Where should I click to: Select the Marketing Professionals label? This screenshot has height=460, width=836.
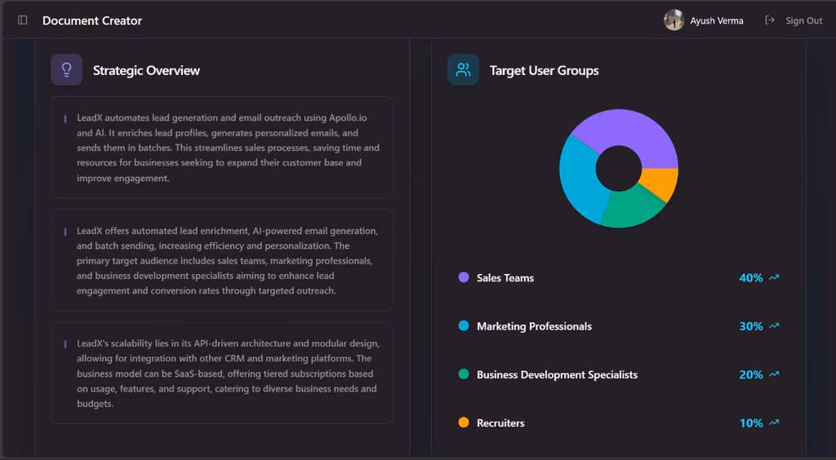coord(534,326)
